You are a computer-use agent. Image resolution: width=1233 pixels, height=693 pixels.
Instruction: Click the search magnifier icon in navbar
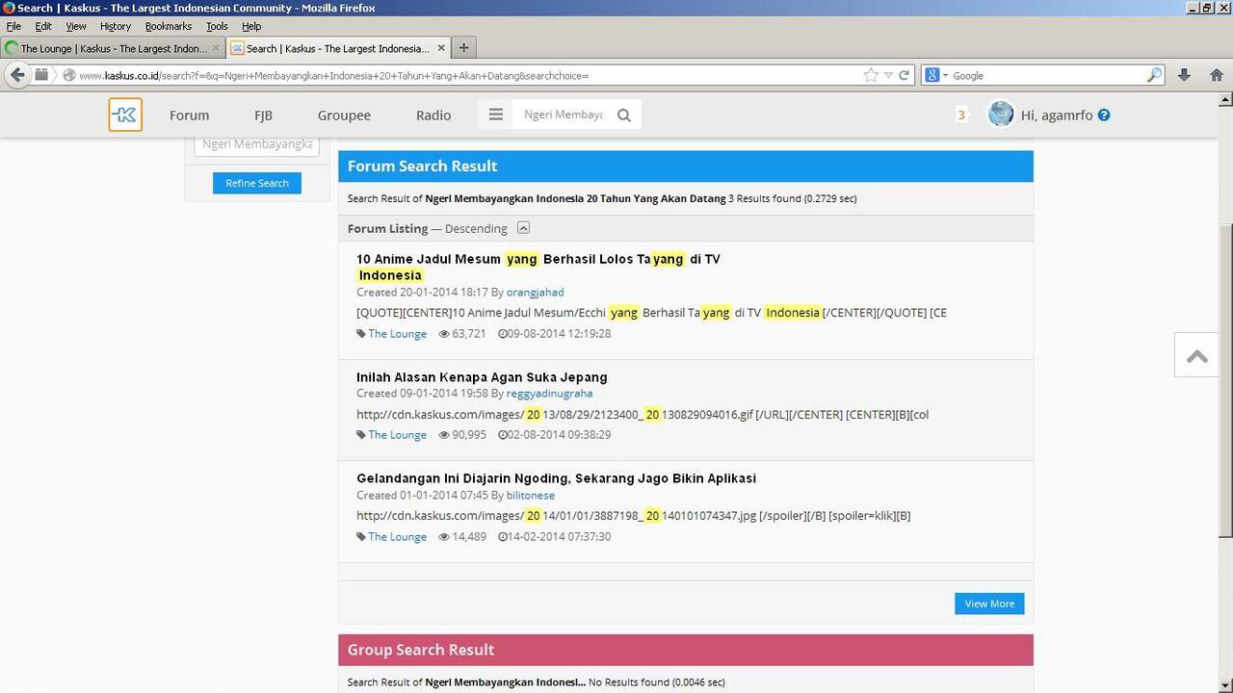tap(624, 115)
